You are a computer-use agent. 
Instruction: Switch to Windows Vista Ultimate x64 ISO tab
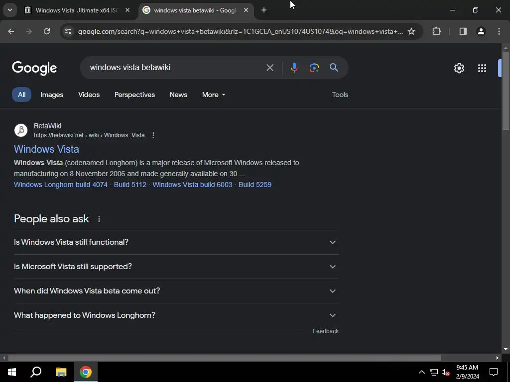[x=77, y=10]
